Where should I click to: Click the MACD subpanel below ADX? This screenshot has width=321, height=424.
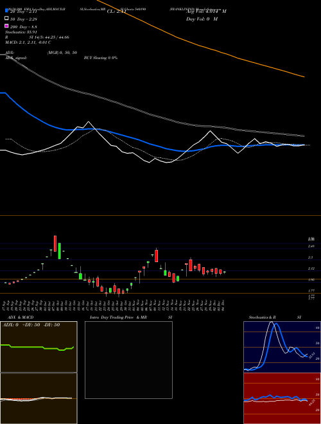click(x=39, y=398)
